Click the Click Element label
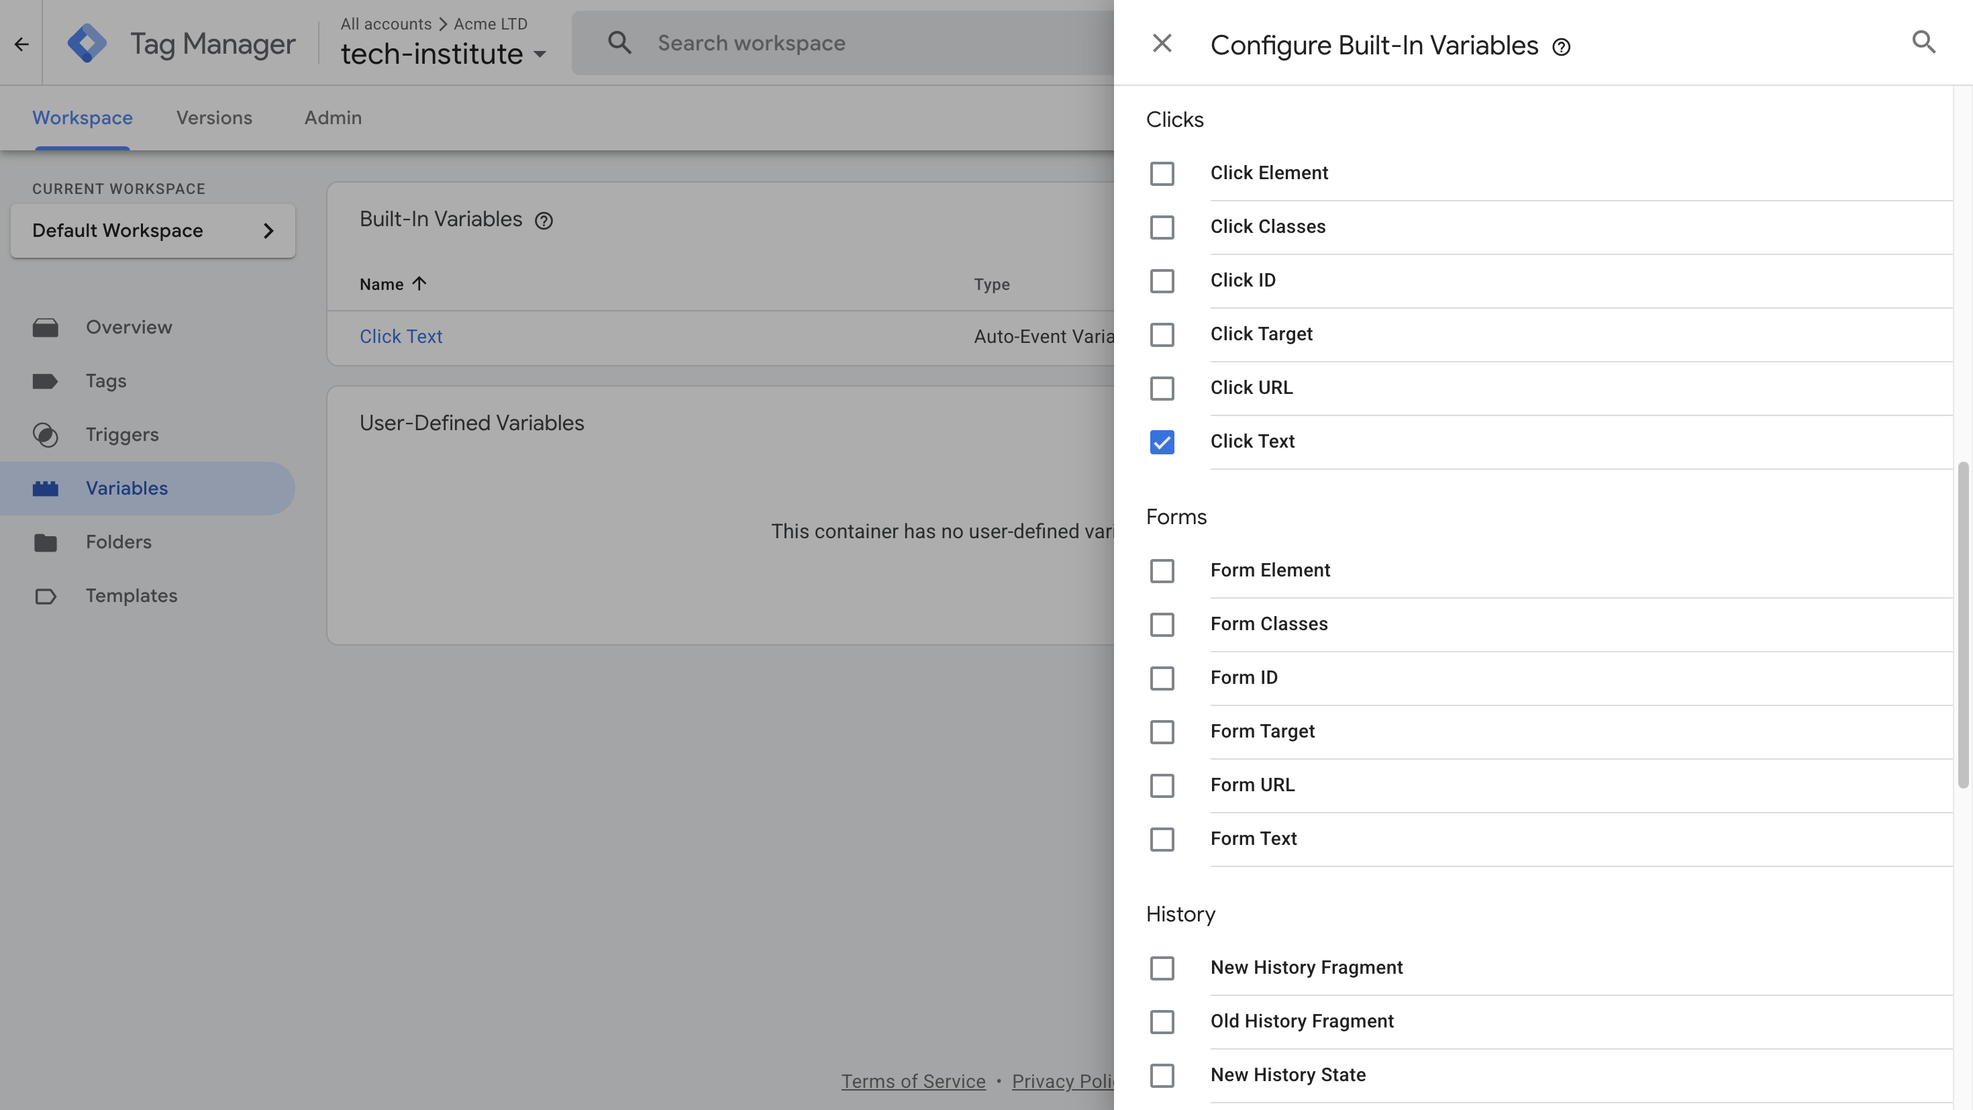This screenshot has height=1110, width=1973. click(1269, 173)
